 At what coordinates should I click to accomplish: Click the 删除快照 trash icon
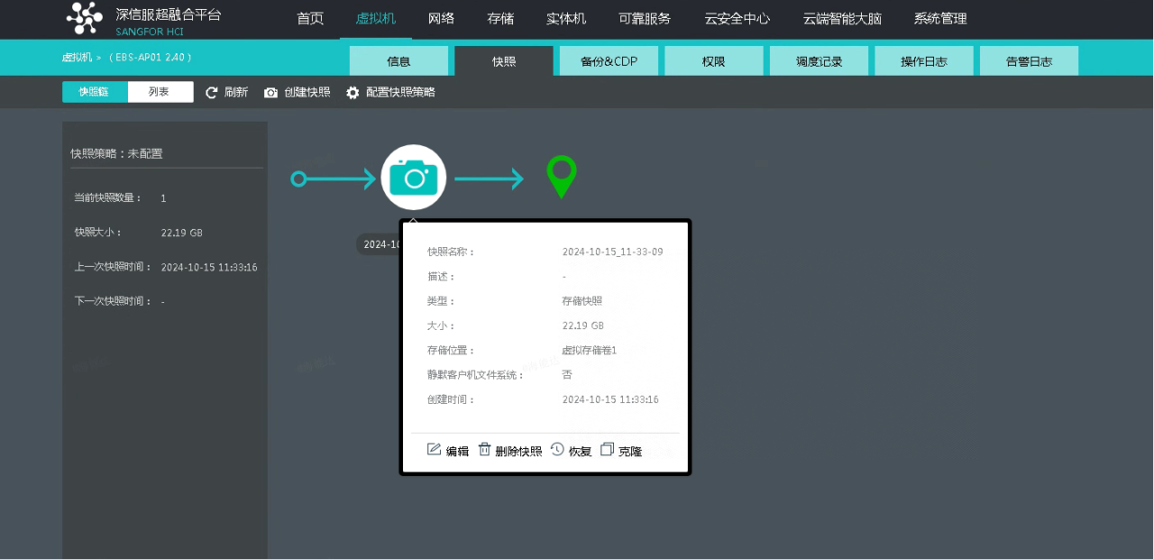click(484, 449)
